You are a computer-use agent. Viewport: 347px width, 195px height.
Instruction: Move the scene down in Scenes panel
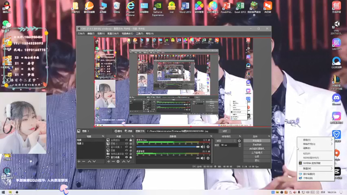pyautogui.click(x=94, y=162)
